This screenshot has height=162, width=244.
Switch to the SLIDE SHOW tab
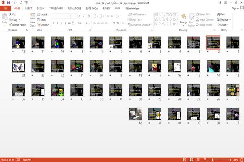pos(92,9)
